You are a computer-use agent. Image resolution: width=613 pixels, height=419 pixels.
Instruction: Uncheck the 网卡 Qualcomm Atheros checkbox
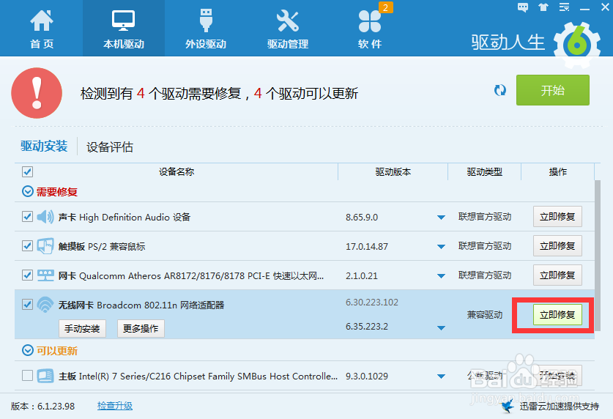(27, 275)
